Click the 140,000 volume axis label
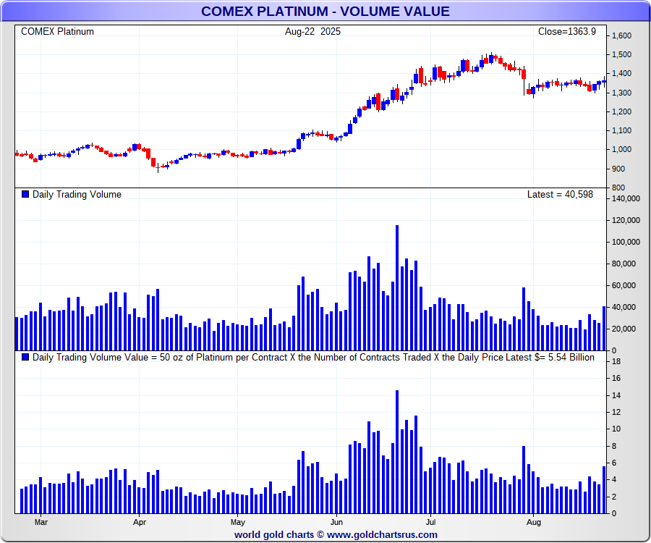The width and height of the screenshot is (651, 543). click(626, 198)
